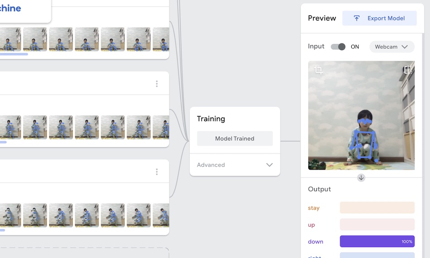Screen dimensions: 430x258
Task: Click the 'Input' label
Action: coord(316,46)
